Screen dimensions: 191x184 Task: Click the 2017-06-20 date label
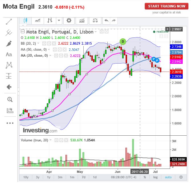pyautogui.click(x=140, y=172)
